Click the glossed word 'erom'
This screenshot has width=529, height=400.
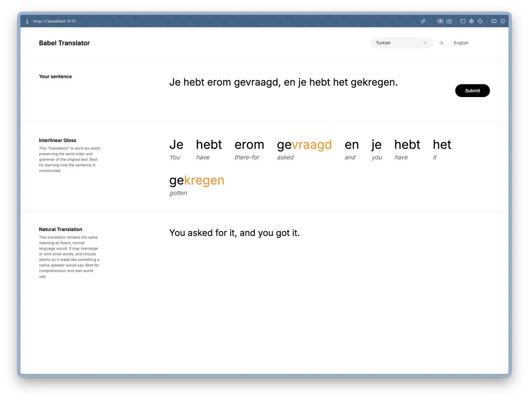click(249, 145)
